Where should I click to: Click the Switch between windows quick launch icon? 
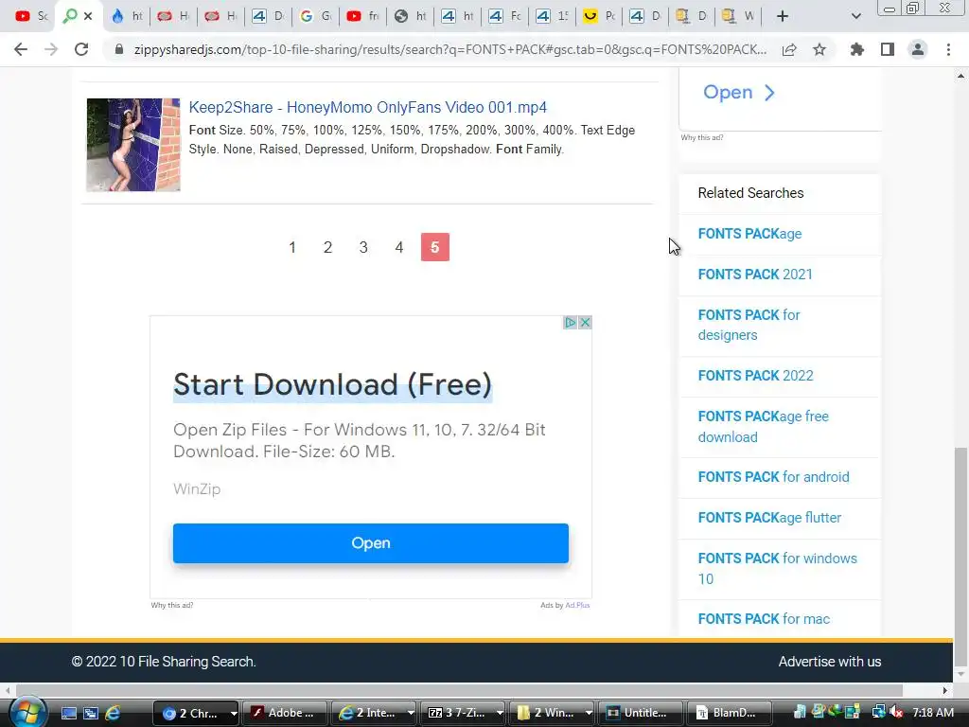pos(91,714)
